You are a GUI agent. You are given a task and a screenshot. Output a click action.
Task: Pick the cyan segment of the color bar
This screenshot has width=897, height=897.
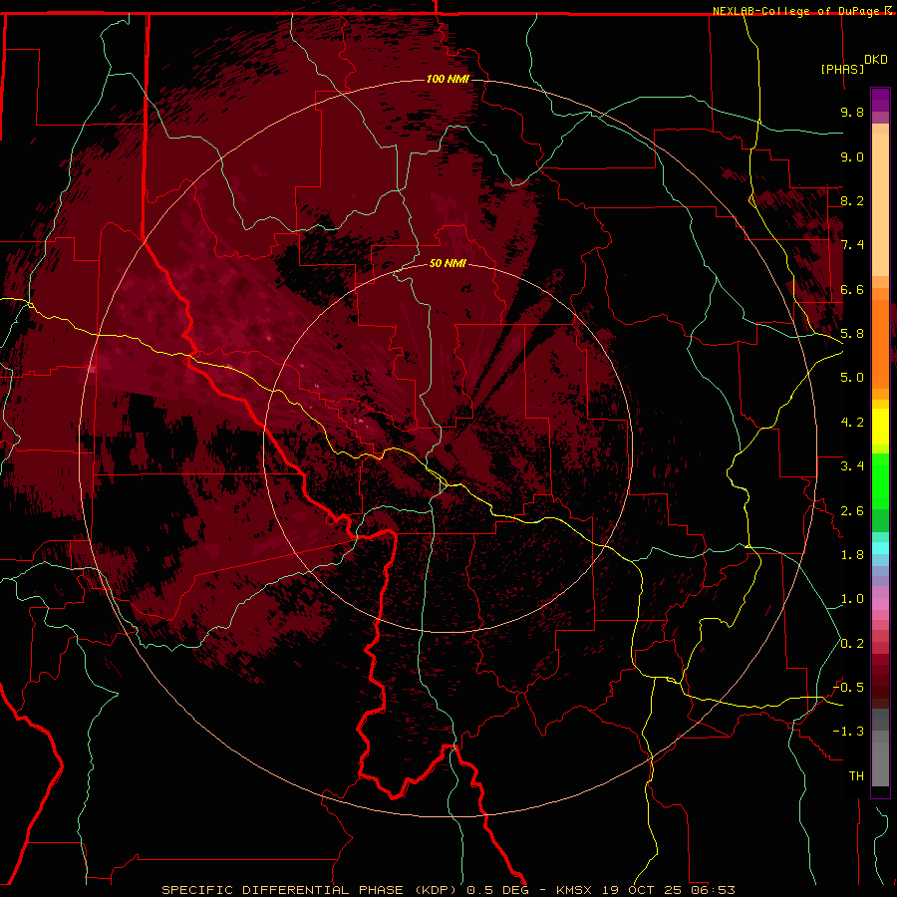[x=880, y=548]
